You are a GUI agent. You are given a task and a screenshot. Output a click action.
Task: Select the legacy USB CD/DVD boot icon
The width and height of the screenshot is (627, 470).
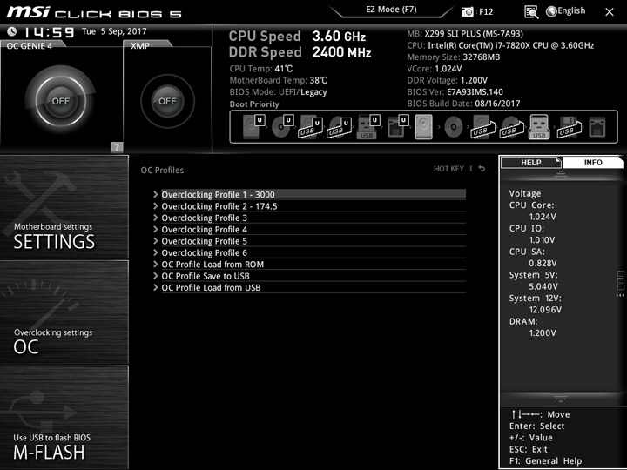click(x=511, y=127)
